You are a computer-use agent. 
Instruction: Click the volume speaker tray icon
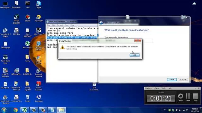pyautogui.click(x=180, y=110)
